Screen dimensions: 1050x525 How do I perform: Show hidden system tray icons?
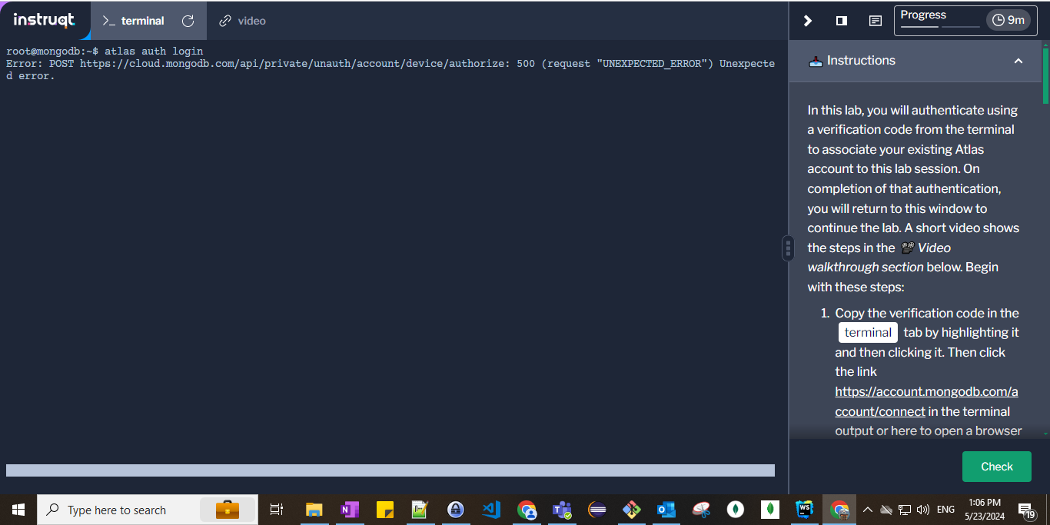click(867, 509)
